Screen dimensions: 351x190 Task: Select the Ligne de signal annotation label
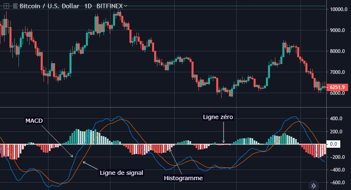click(x=121, y=173)
